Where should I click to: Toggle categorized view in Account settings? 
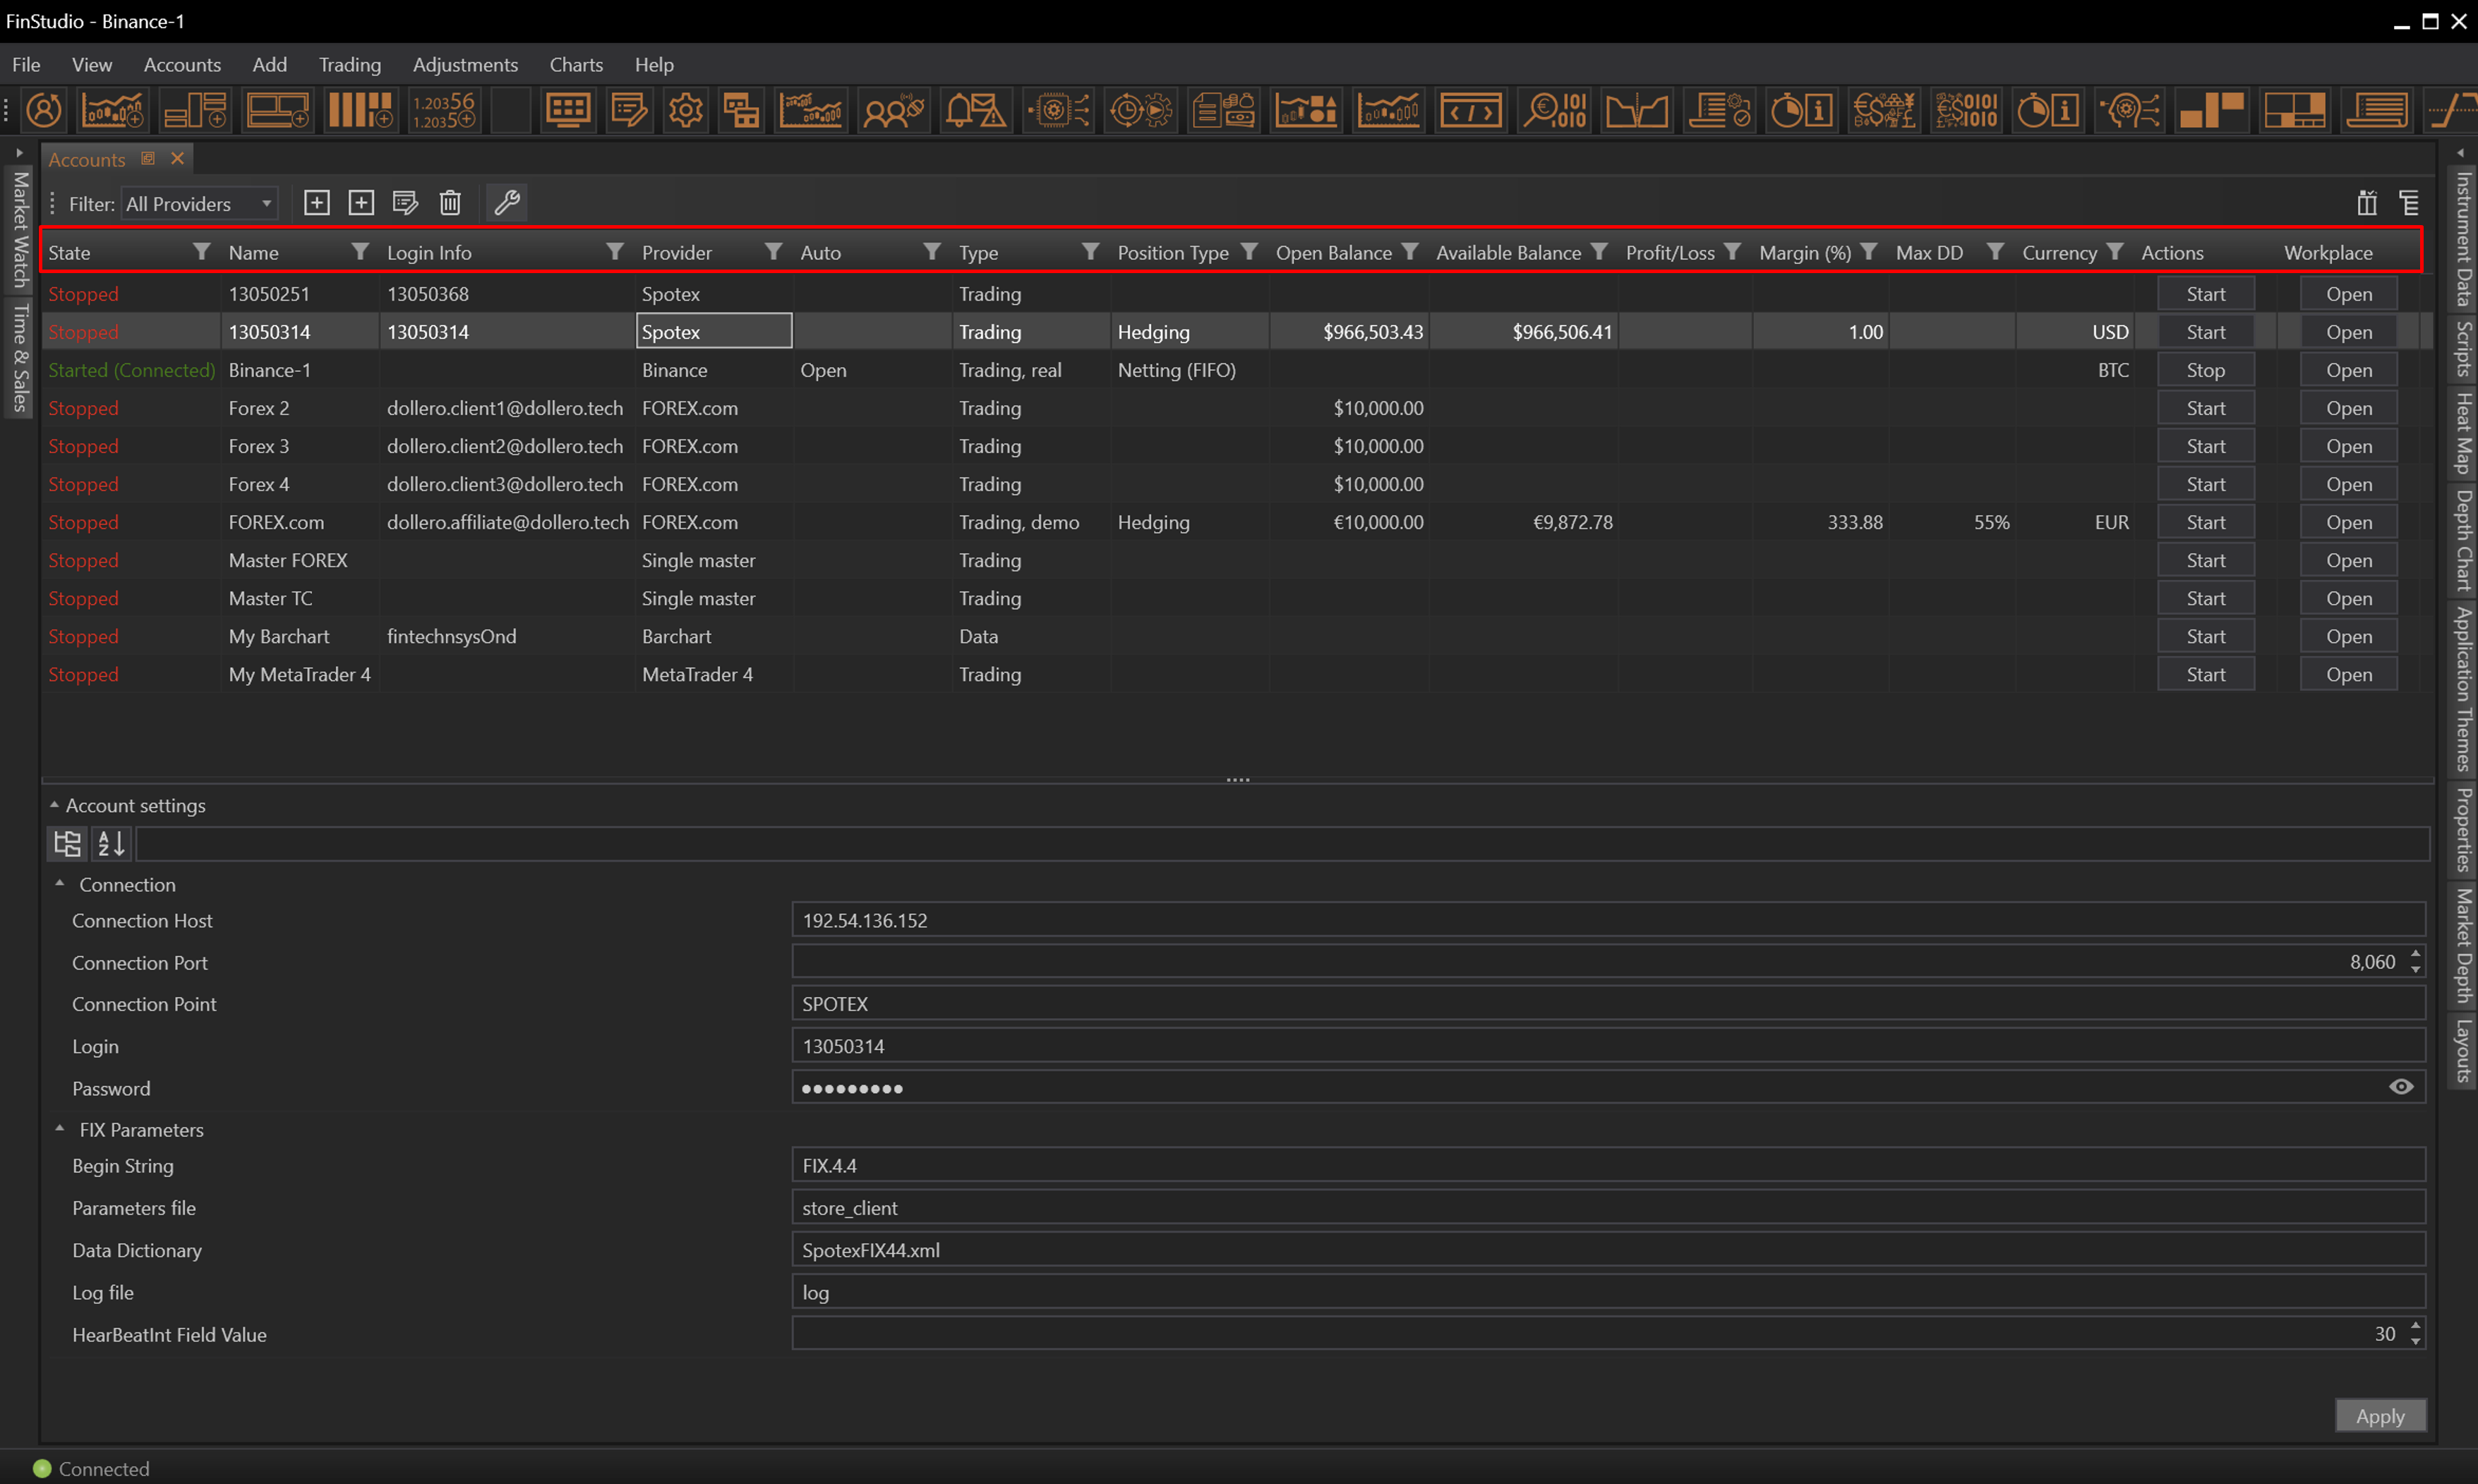pyautogui.click(x=67, y=844)
